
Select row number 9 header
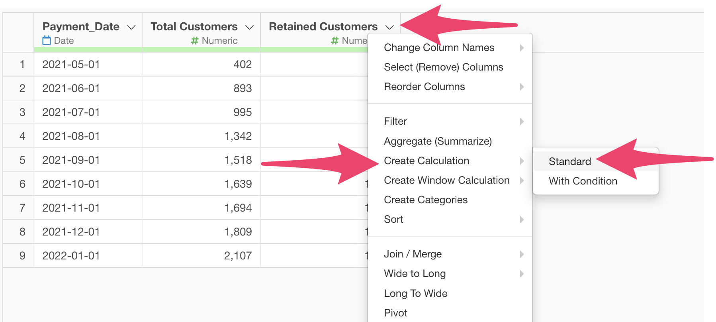(22, 256)
